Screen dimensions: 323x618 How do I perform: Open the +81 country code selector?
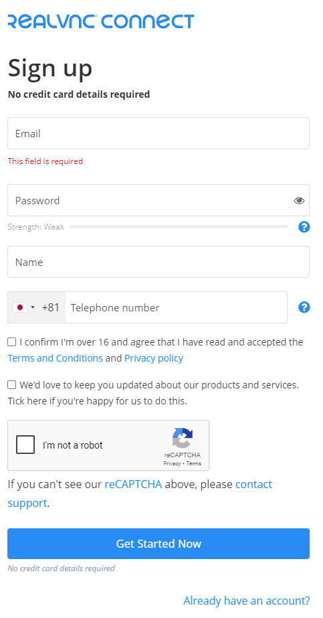(x=37, y=307)
